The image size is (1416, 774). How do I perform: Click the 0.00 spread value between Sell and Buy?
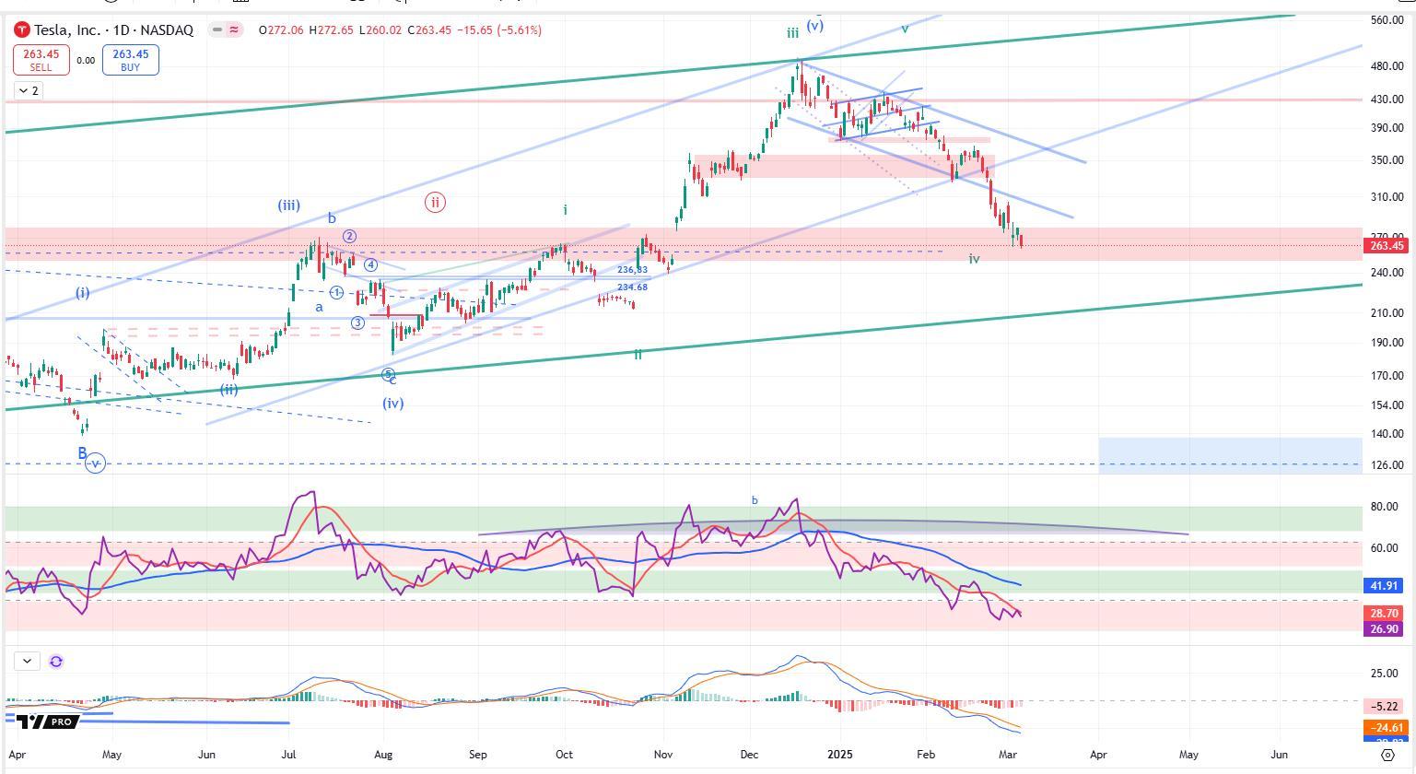(x=86, y=61)
